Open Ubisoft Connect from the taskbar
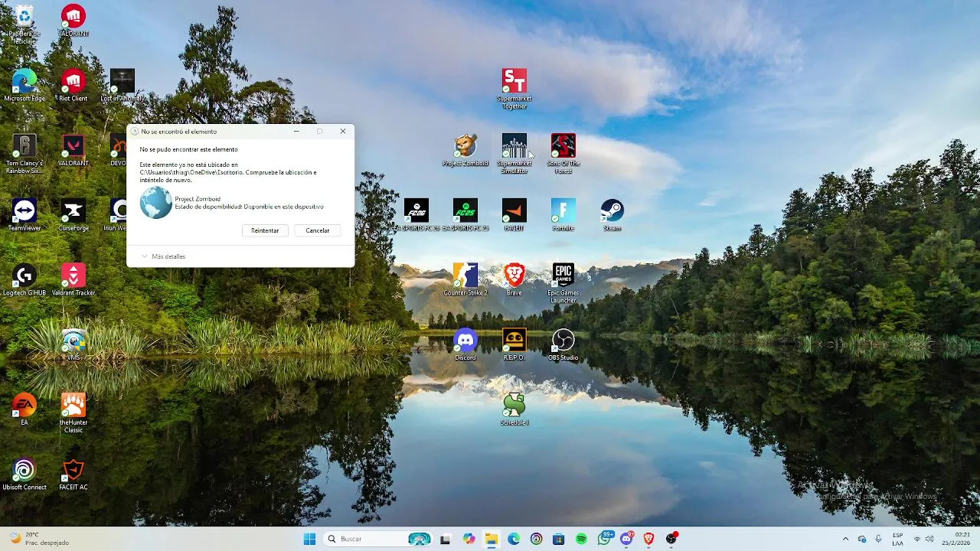This screenshot has width=980, height=551. click(x=536, y=539)
